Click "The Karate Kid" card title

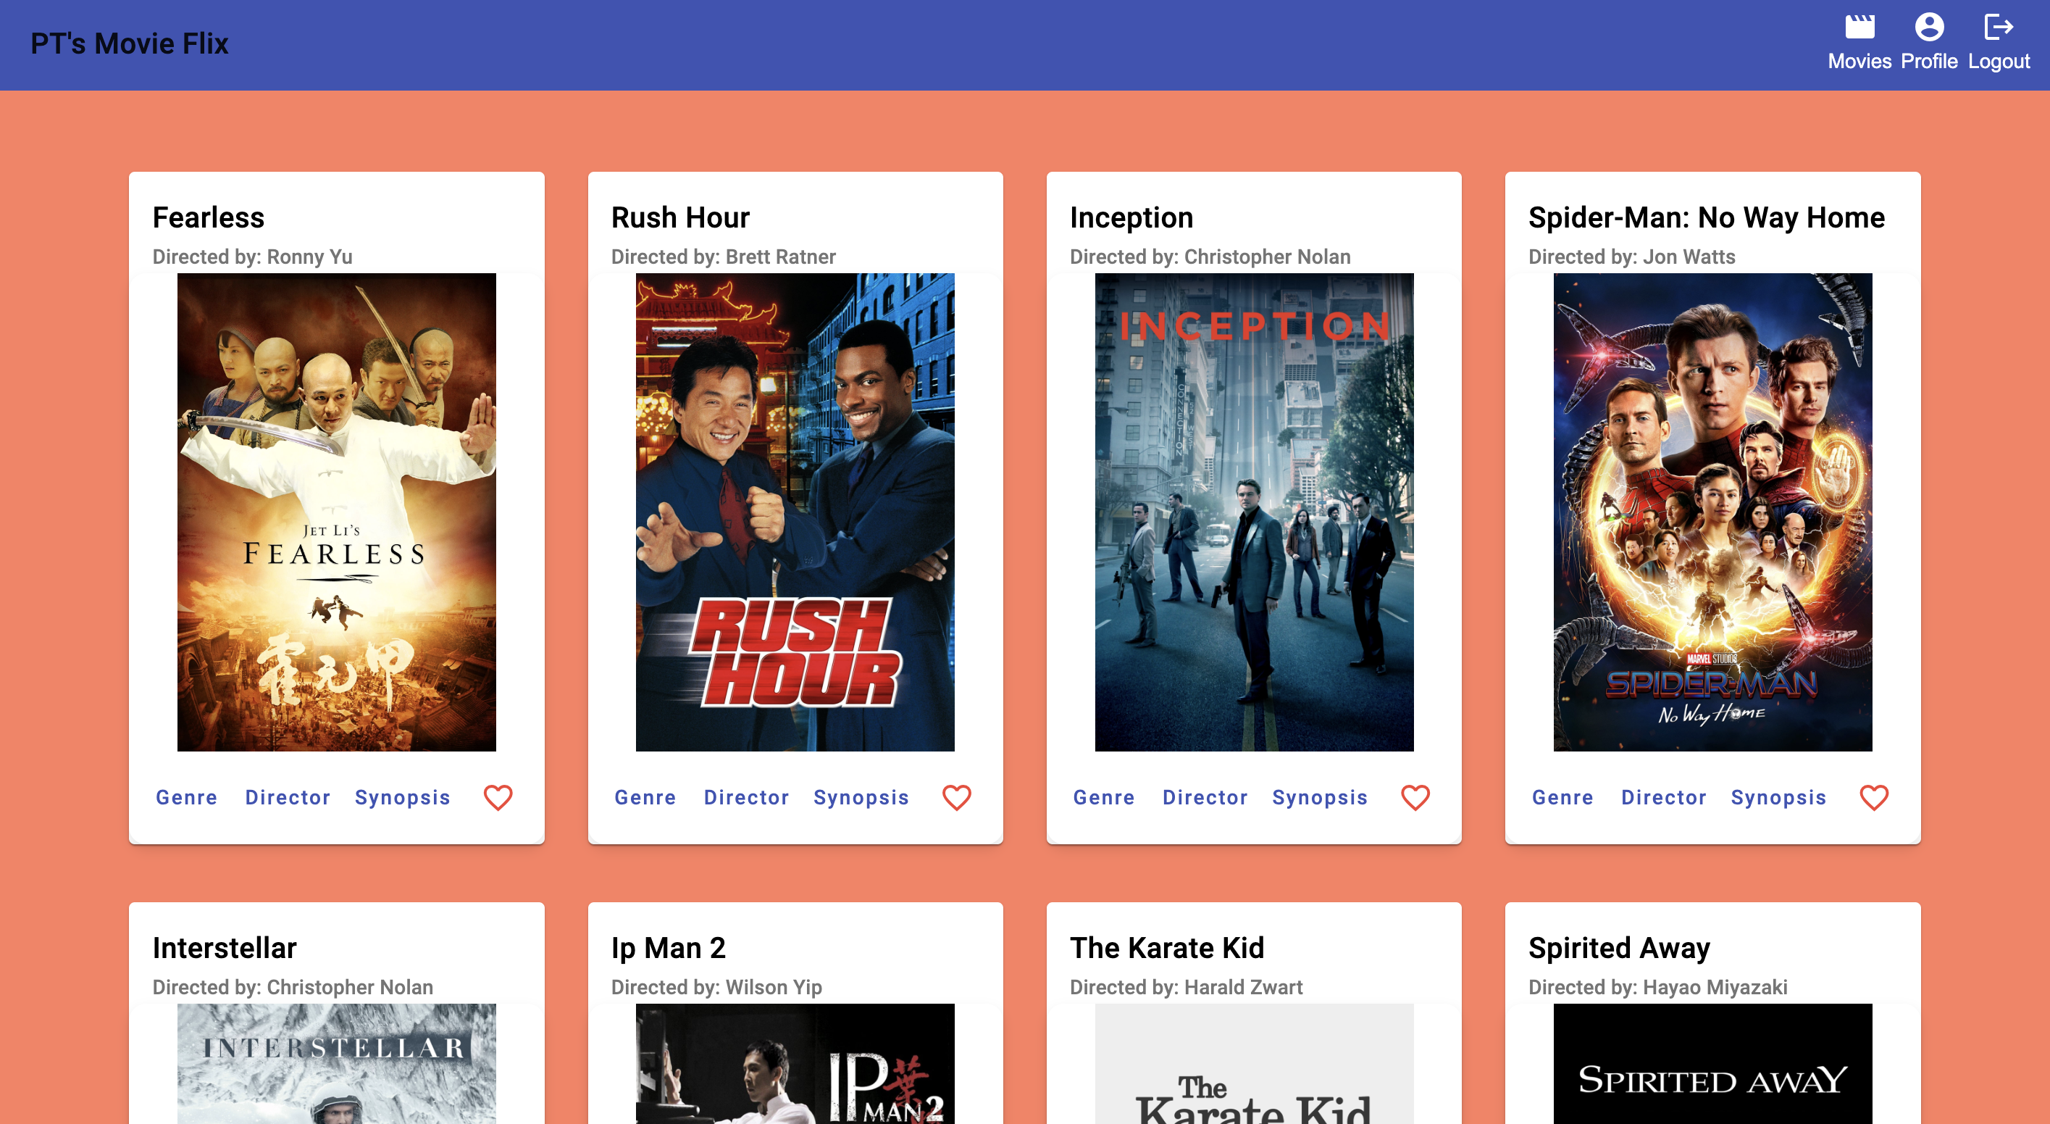point(1167,947)
